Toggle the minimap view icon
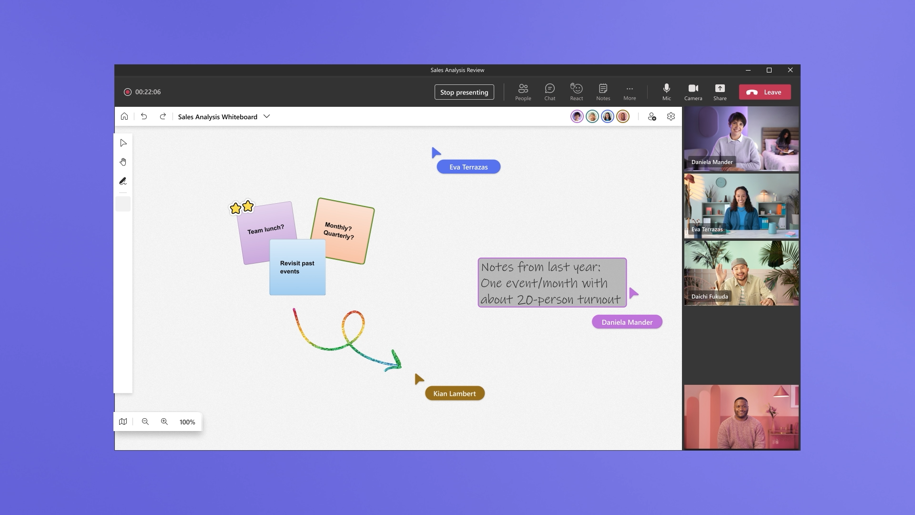The image size is (915, 515). [x=123, y=422]
